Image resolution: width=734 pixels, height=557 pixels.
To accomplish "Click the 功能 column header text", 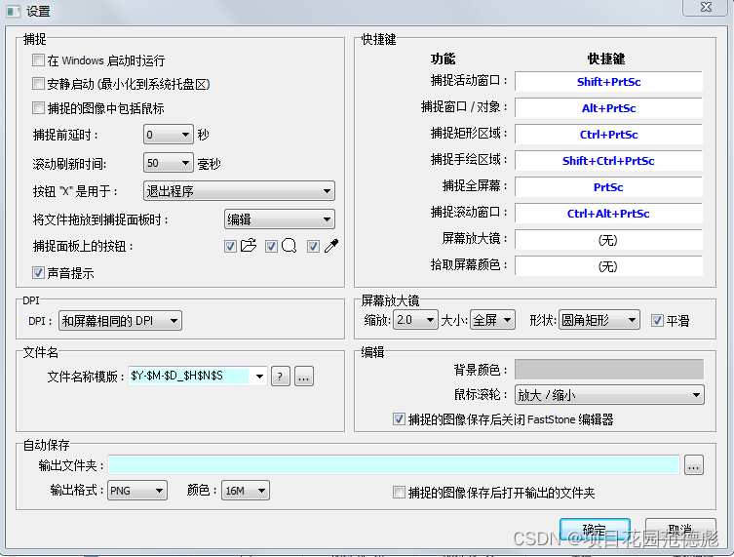I will click(x=443, y=59).
